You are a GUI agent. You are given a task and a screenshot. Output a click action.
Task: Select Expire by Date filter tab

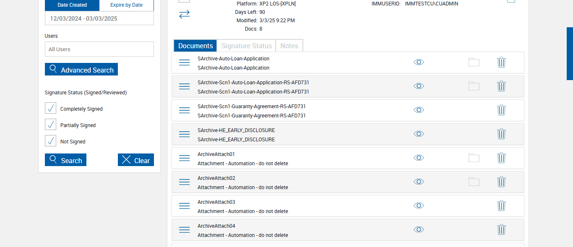[x=127, y=5]
